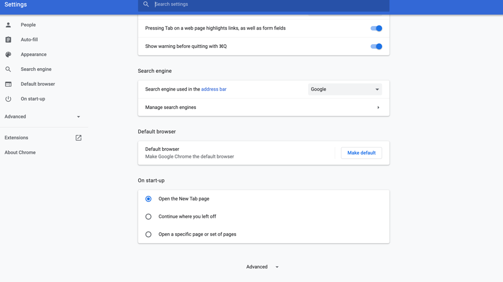Screen dimensions: 503x282
Task: Toggle off Tab highlights links setting
Action: pyautogui.click(x=376, y=29)
